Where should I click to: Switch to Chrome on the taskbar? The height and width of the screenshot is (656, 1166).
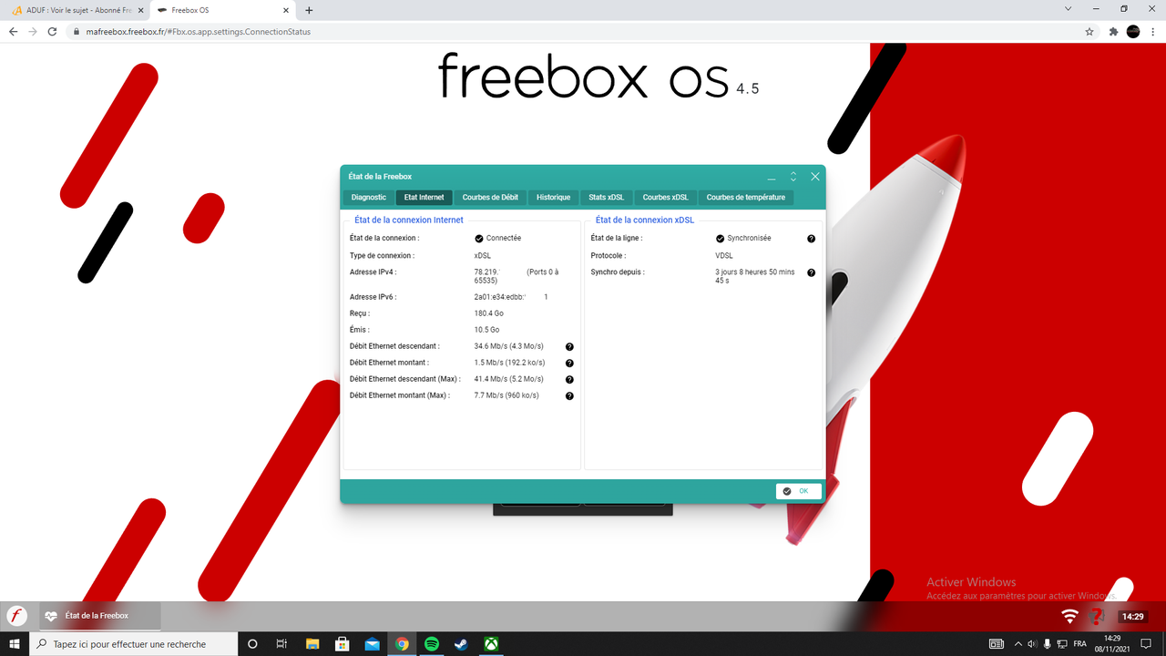[402, 644]
